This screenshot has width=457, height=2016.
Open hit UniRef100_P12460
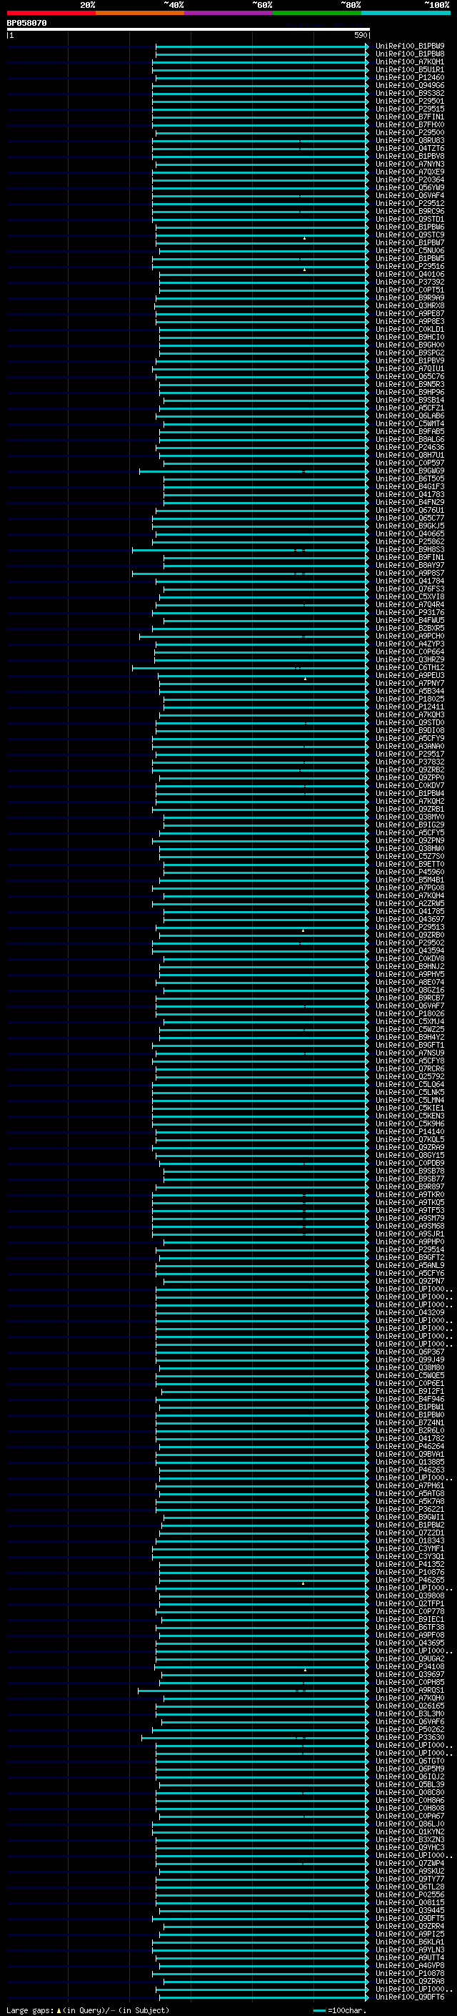pyautogui.click(x=410, y=77)
